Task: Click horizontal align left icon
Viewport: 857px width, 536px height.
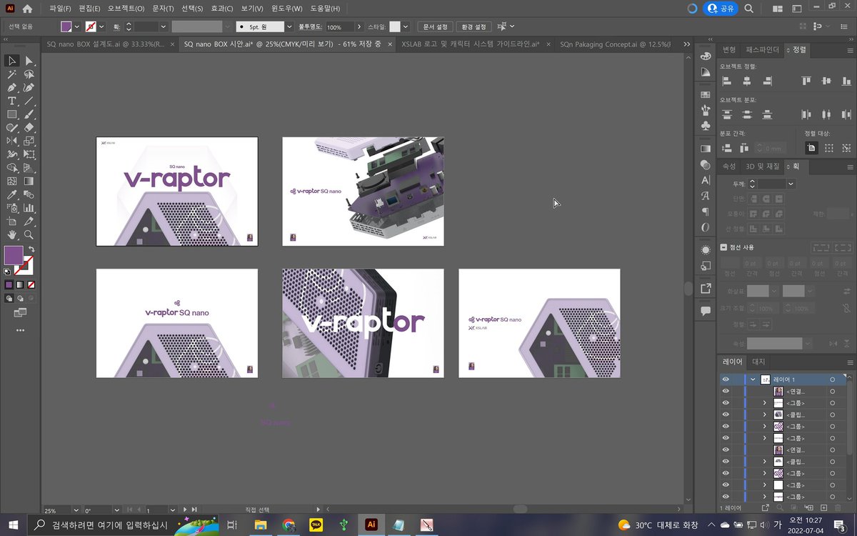Action: [x=727, y=81]
